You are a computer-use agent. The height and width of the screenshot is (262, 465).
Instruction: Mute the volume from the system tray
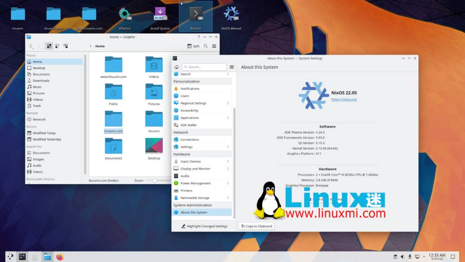[x=402, y=256]
